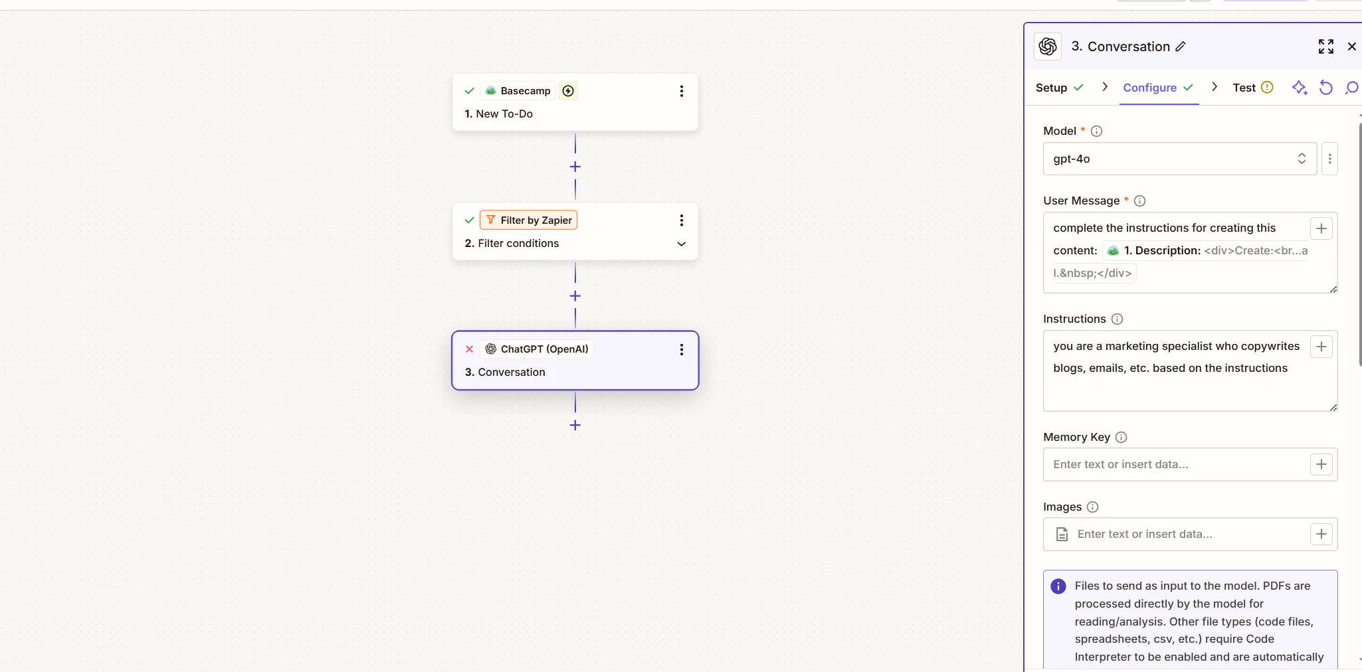1362x672 pixels.
Task: Insert data into Images via plus button
Action: 1321,535
